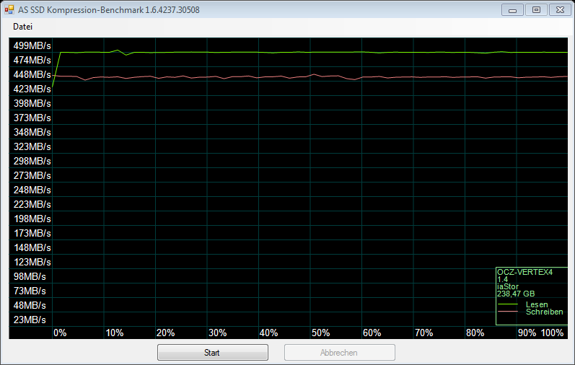Click the 173MB/s axis label

(x=32, y=233)
